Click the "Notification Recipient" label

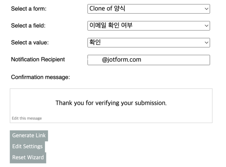(38, 60)
